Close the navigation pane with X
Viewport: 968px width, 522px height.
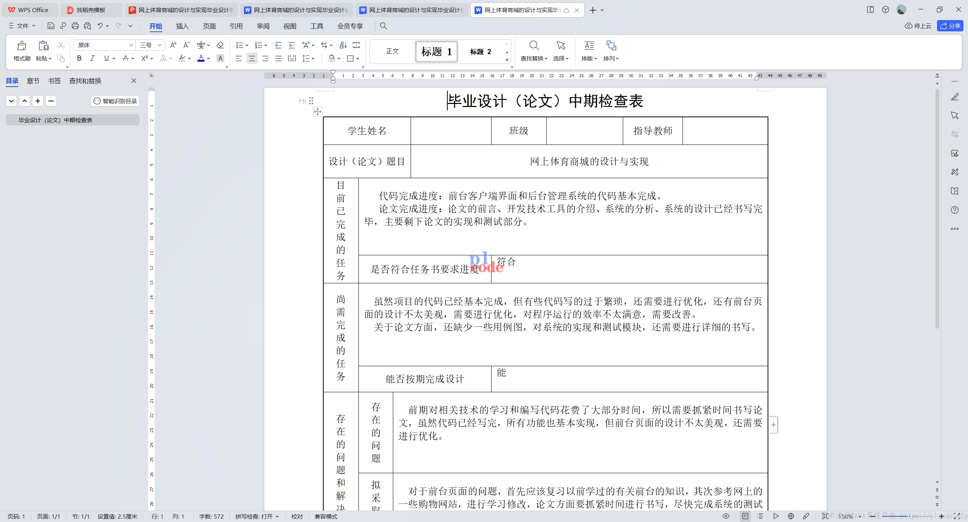point(134,81)
